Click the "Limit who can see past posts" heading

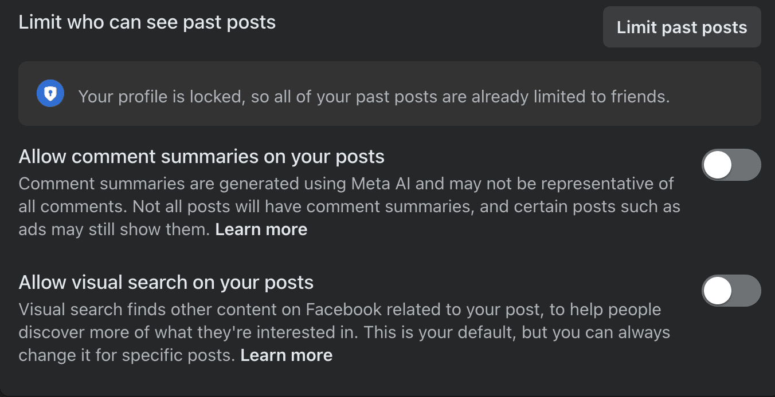coord(147,22)
